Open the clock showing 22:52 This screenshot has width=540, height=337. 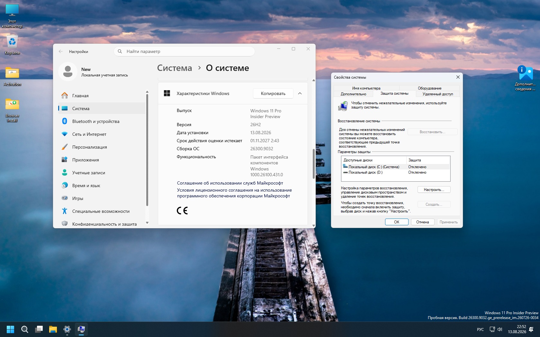pos(517,329)
